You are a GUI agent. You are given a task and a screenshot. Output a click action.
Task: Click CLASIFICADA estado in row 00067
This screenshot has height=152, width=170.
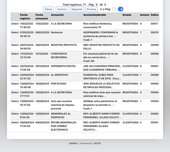click(x=130, y=66)
